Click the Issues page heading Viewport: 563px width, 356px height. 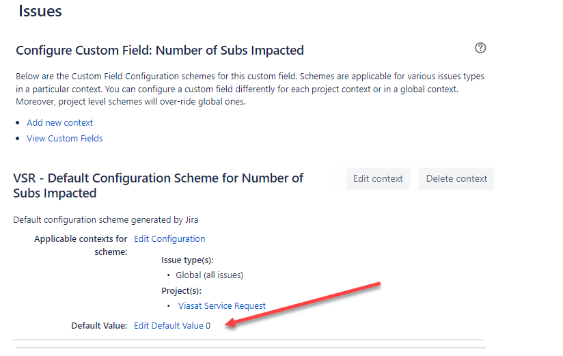[40, 11]
